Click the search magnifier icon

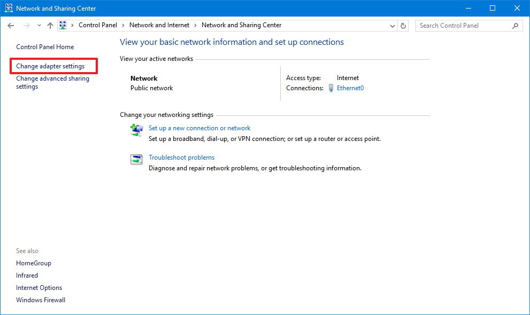click(514, 26)
